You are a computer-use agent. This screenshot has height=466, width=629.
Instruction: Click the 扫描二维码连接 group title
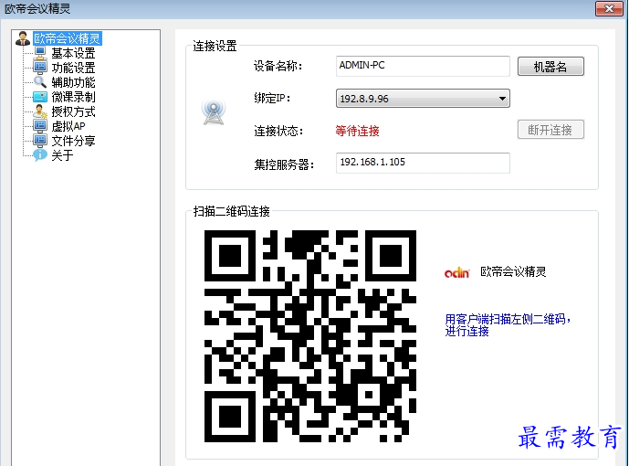click(x=232, y=211)
